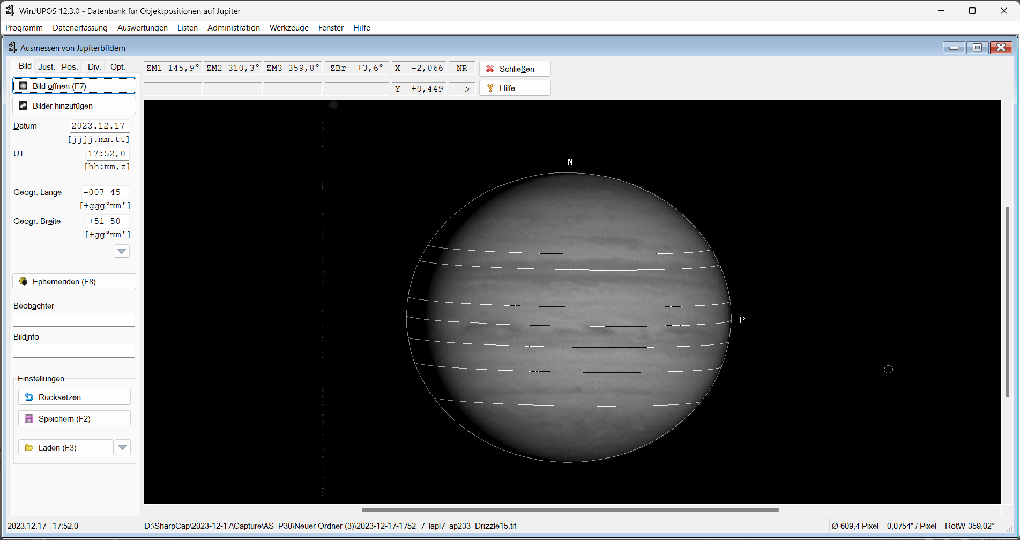Switch to the Div. tab
This screenshot has height=540, width=1020.
[x=94, y=67]
